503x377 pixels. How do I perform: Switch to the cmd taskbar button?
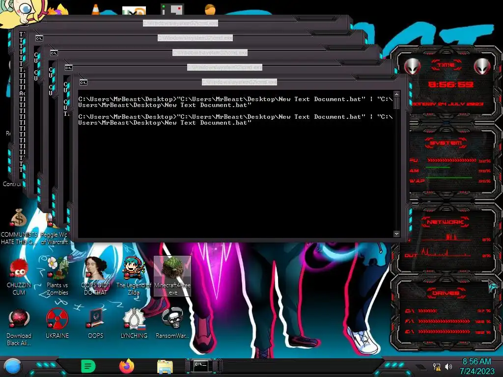(x=201, y=366)
